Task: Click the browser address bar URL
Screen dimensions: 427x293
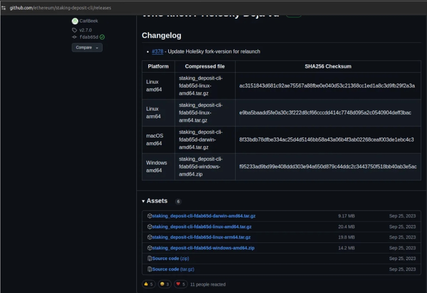Action: click(60, 8)
